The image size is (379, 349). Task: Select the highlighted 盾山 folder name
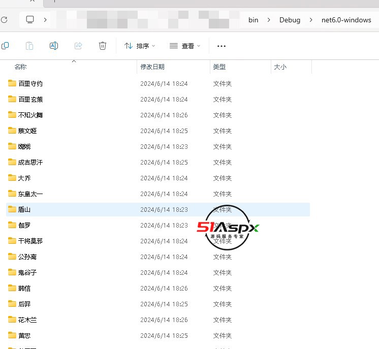(24, 209)
